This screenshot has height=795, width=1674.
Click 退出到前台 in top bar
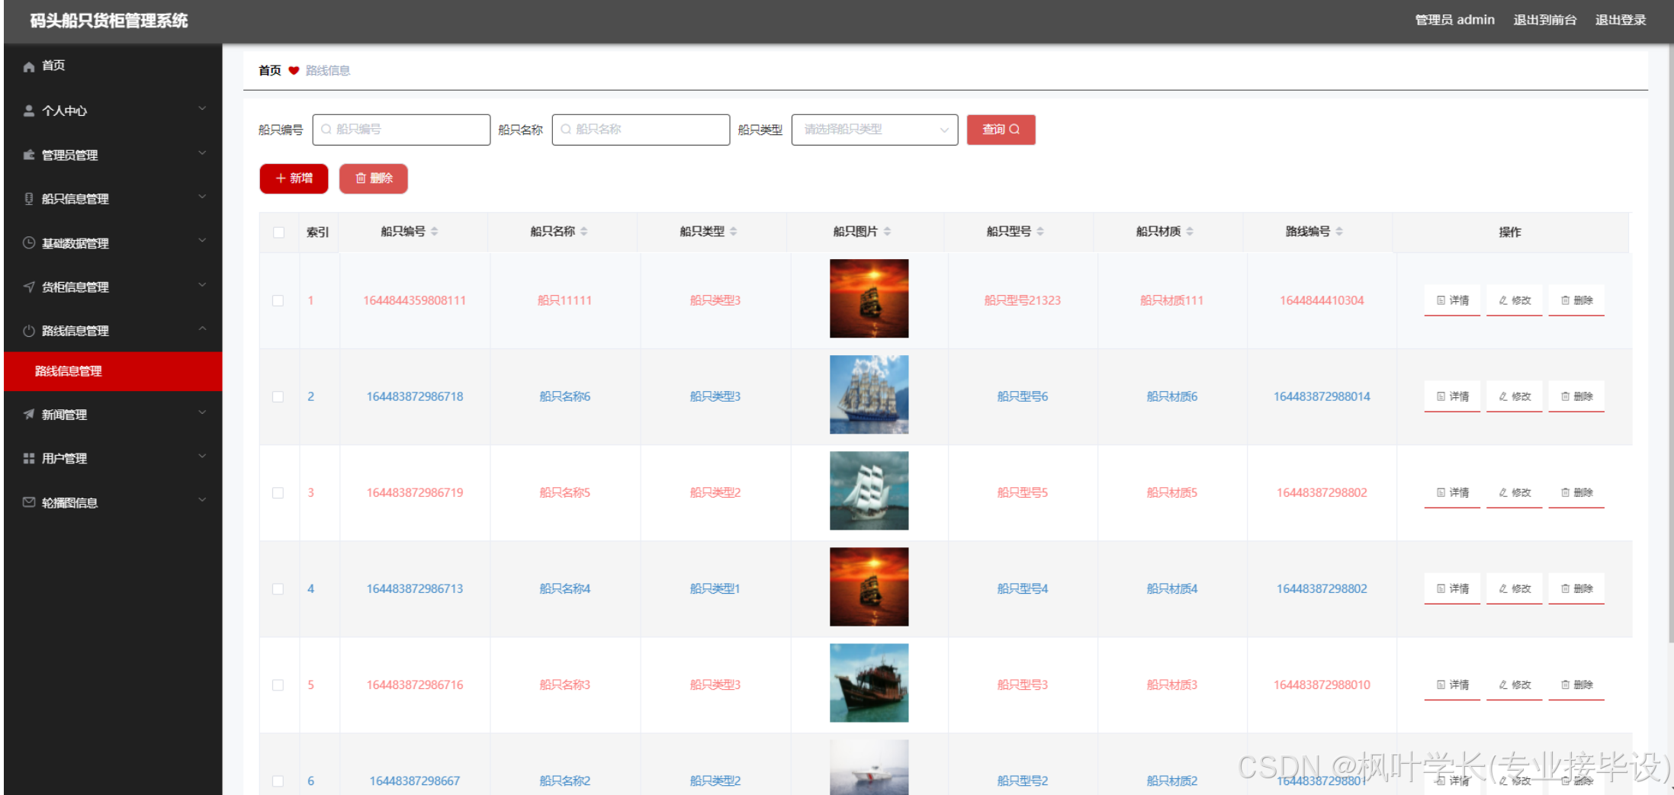(x=1544, y=20)
